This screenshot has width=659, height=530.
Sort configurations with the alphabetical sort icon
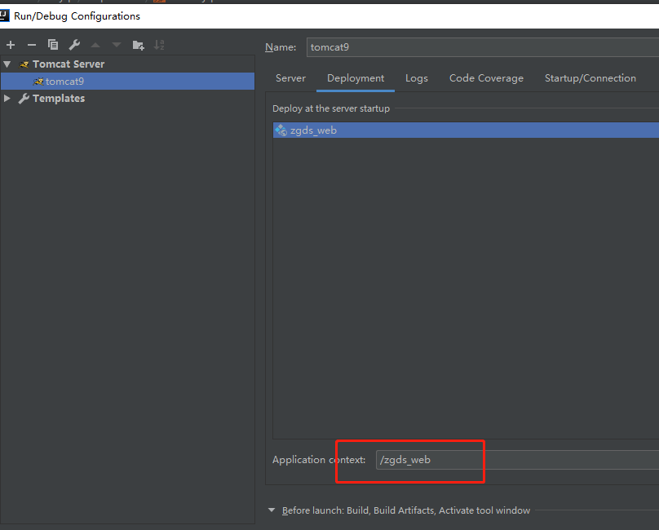click(x=159, y=45)
